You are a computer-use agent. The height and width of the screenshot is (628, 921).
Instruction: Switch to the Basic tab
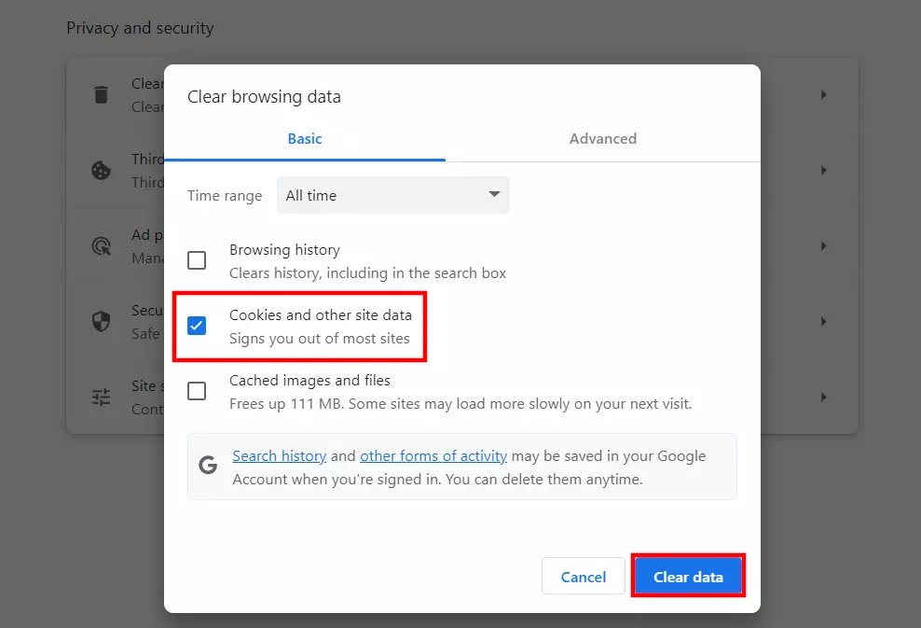pyautogui.click(x=304, y=138)
